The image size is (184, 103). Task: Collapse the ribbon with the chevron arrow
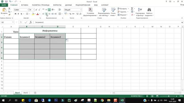(182, 18)
